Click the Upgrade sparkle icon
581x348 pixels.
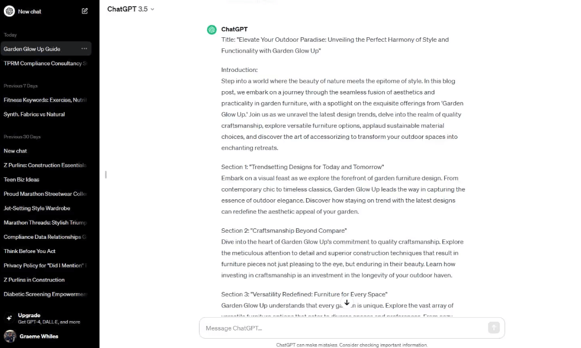coord(9,317)
